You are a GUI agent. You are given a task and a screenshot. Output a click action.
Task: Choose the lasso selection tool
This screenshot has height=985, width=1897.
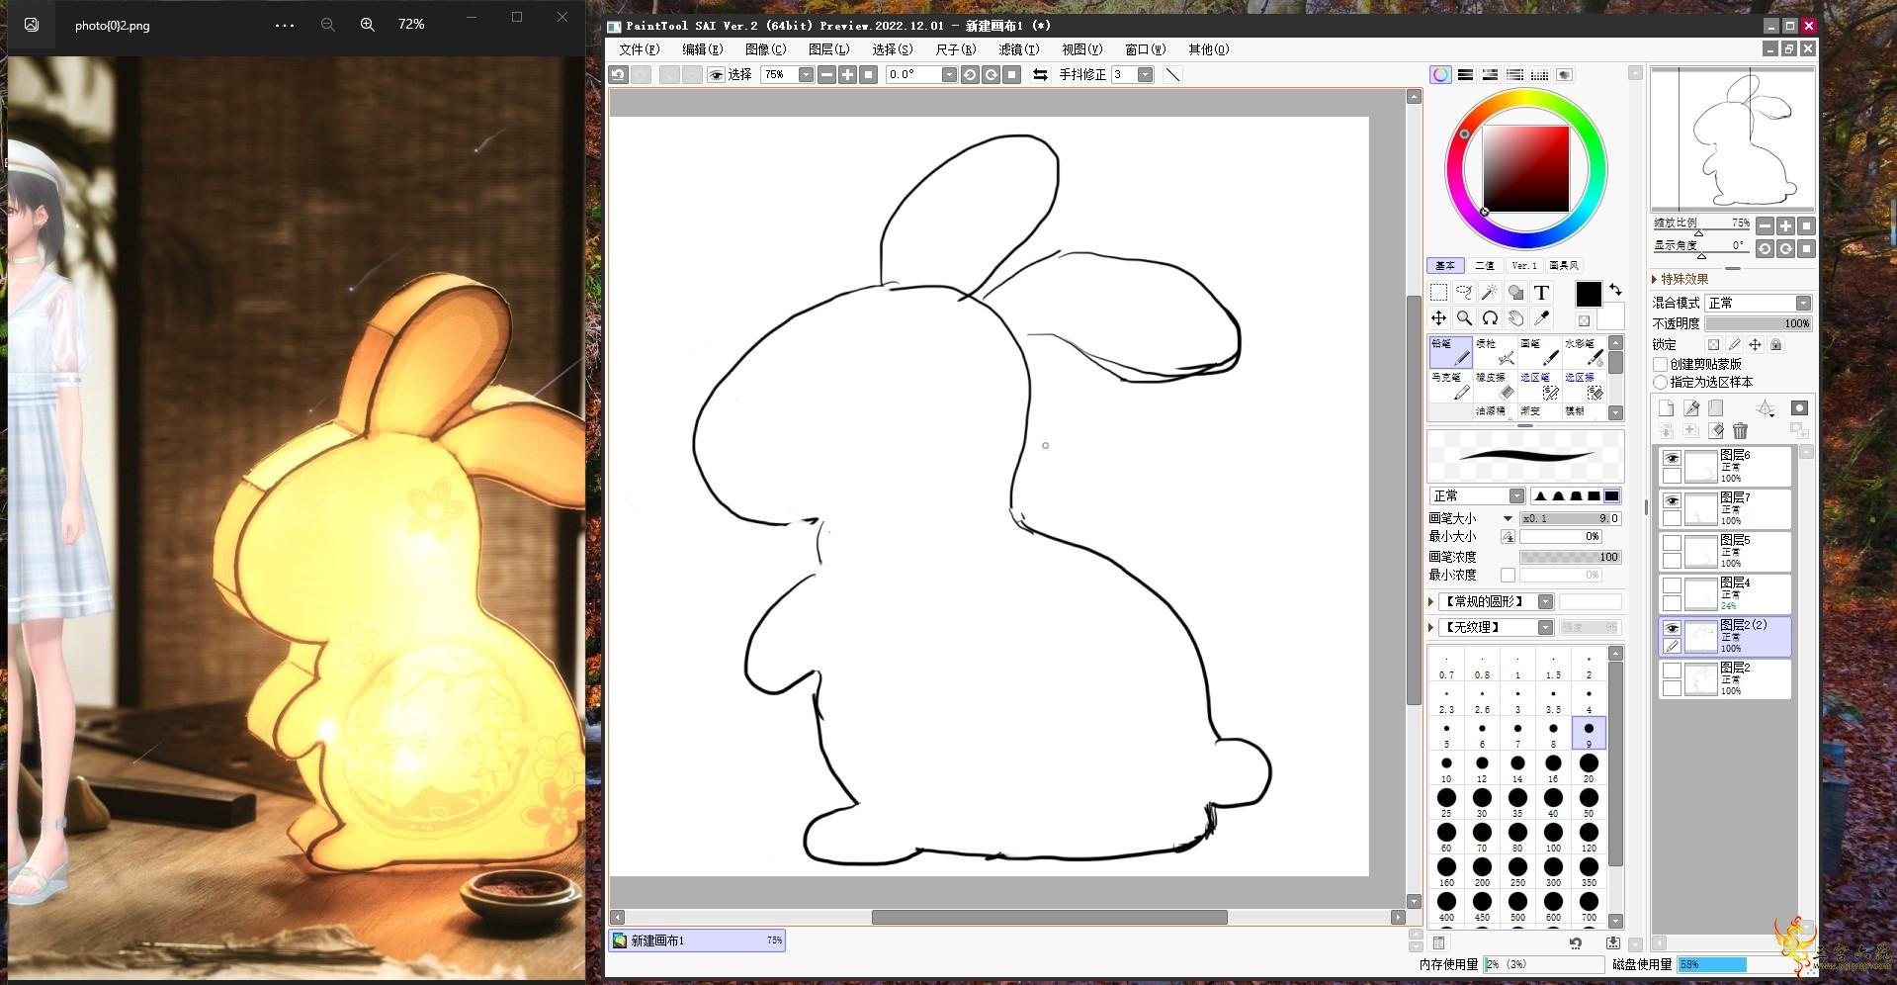pos(1464,292)
